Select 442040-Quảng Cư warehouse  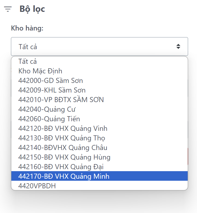click(x=47, y=109)
